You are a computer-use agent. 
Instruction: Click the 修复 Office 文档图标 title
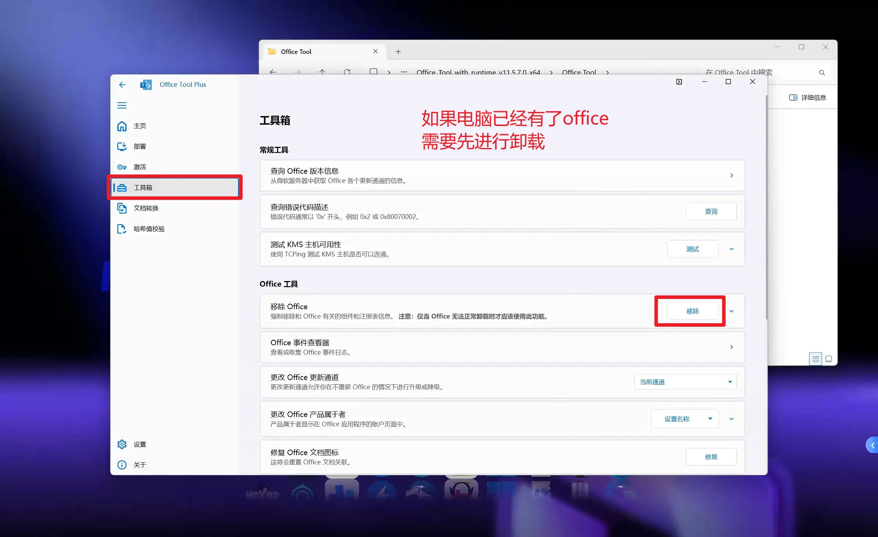click(305, 452)
